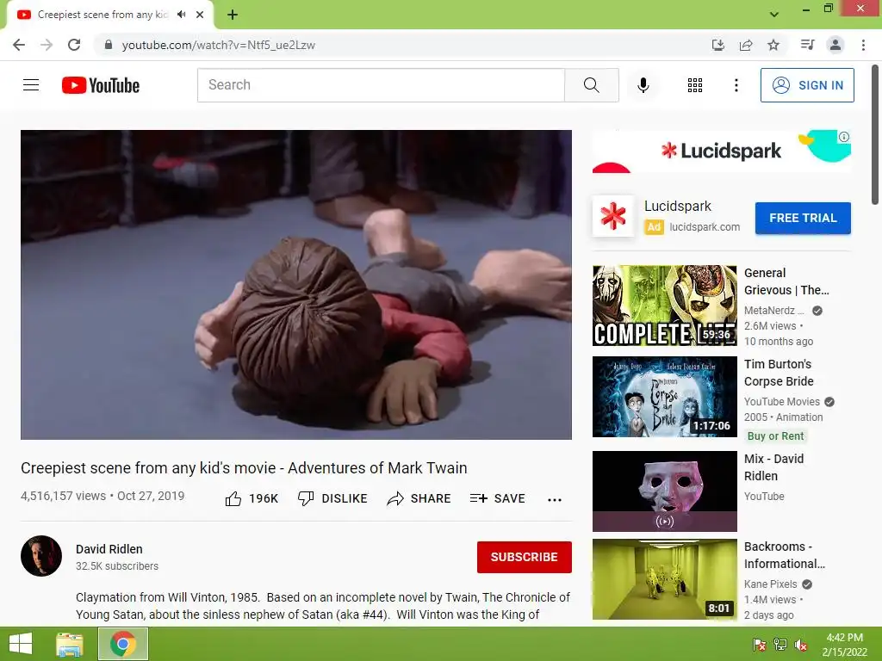The image size is (882, 661).
Task: Close the Creepiest scene tab
Action: pos(200,15)
